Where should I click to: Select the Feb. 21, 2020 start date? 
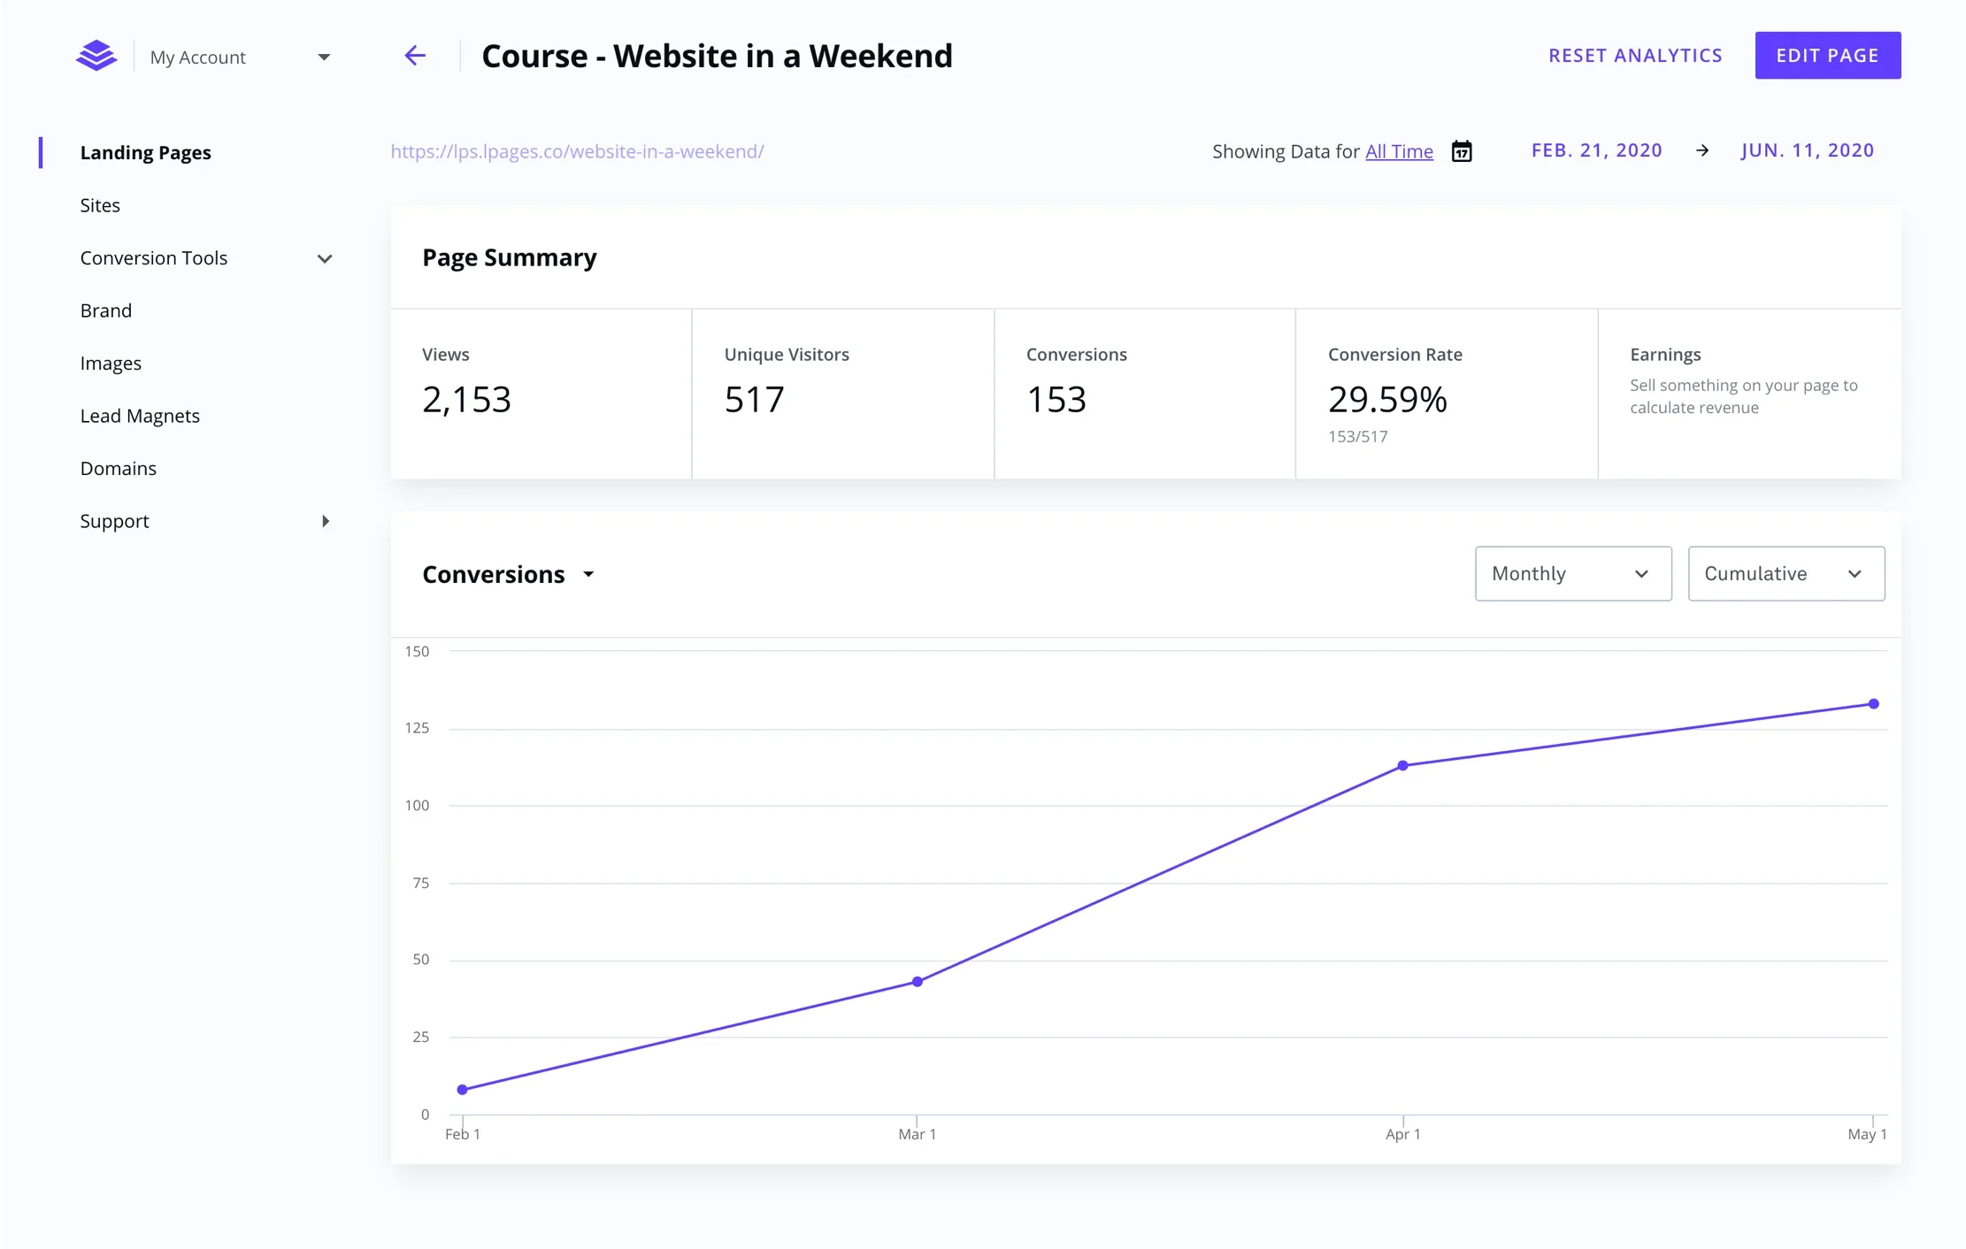(1596, 150)
